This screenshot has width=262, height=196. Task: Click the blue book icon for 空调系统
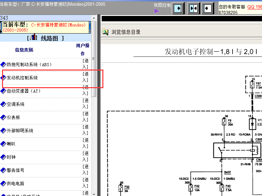click(3, 104)
